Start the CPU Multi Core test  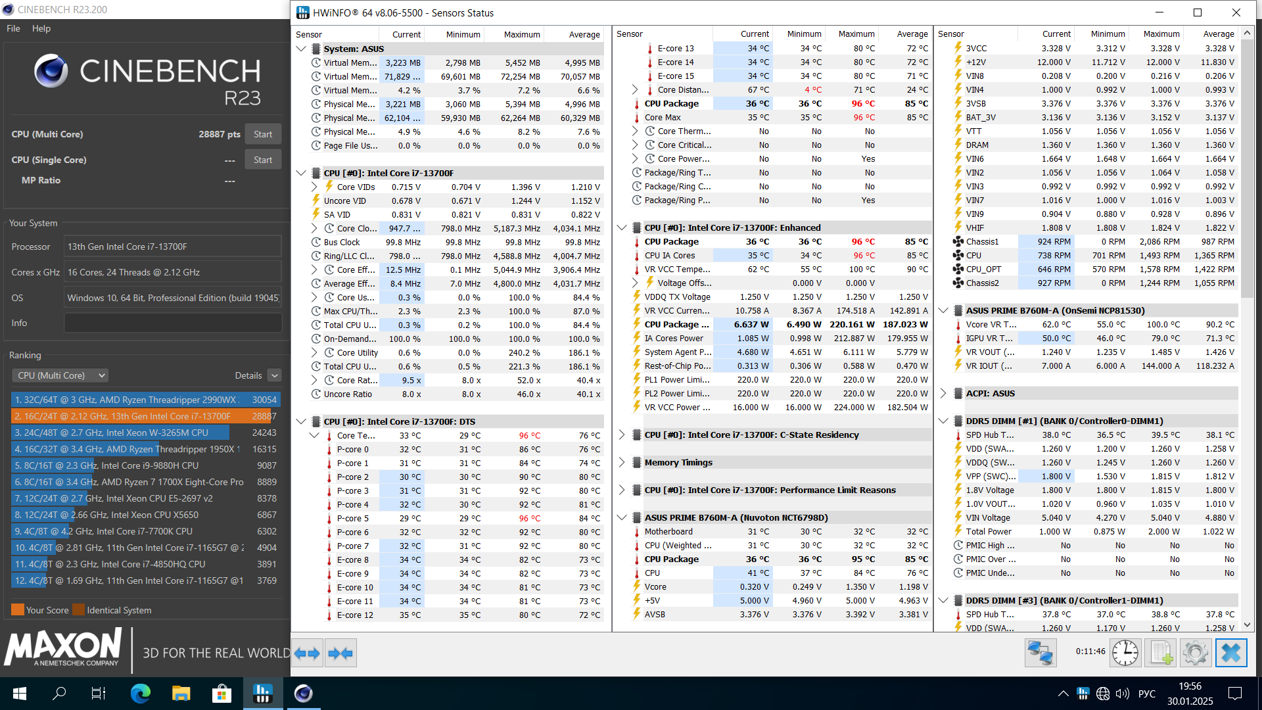(263, 134)
